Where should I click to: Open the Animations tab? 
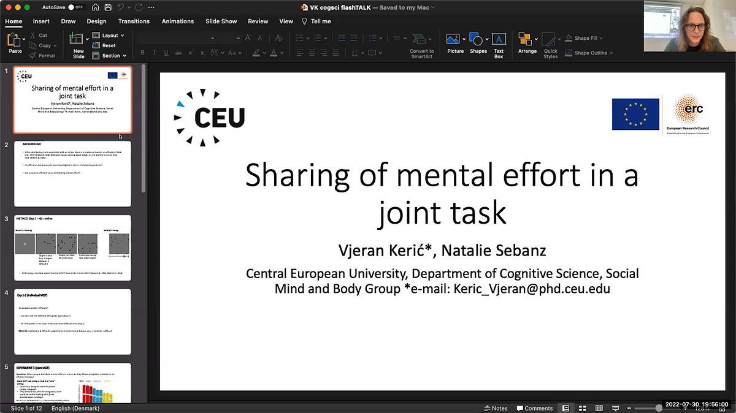point(178,21)
